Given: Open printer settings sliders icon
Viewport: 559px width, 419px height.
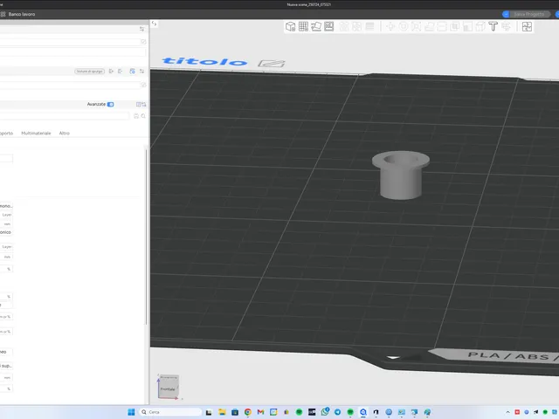Looking at the screenshot, I should pyautogui.click(x=141, y=29).
